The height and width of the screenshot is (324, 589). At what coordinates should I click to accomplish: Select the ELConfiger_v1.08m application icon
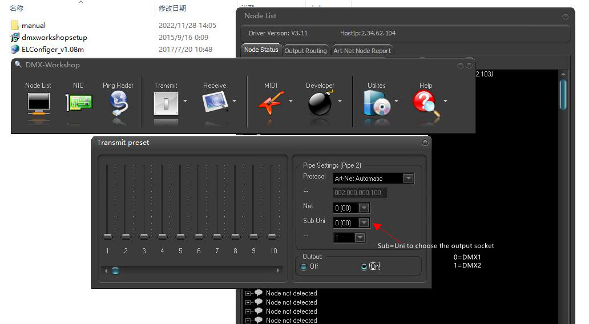point(15,49)
